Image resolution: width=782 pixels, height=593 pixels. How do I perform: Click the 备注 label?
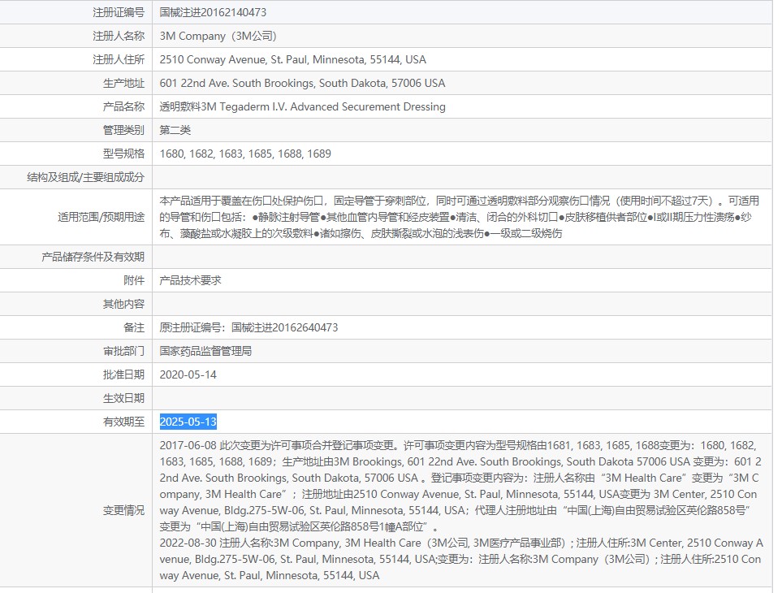134,327
